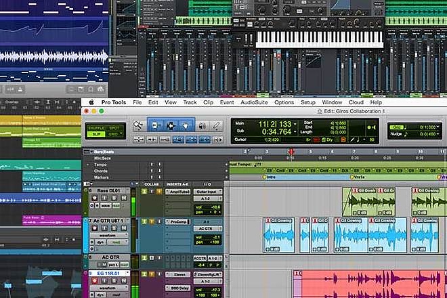Mute the Ac GTR U87 1 track

click(124, 228)
